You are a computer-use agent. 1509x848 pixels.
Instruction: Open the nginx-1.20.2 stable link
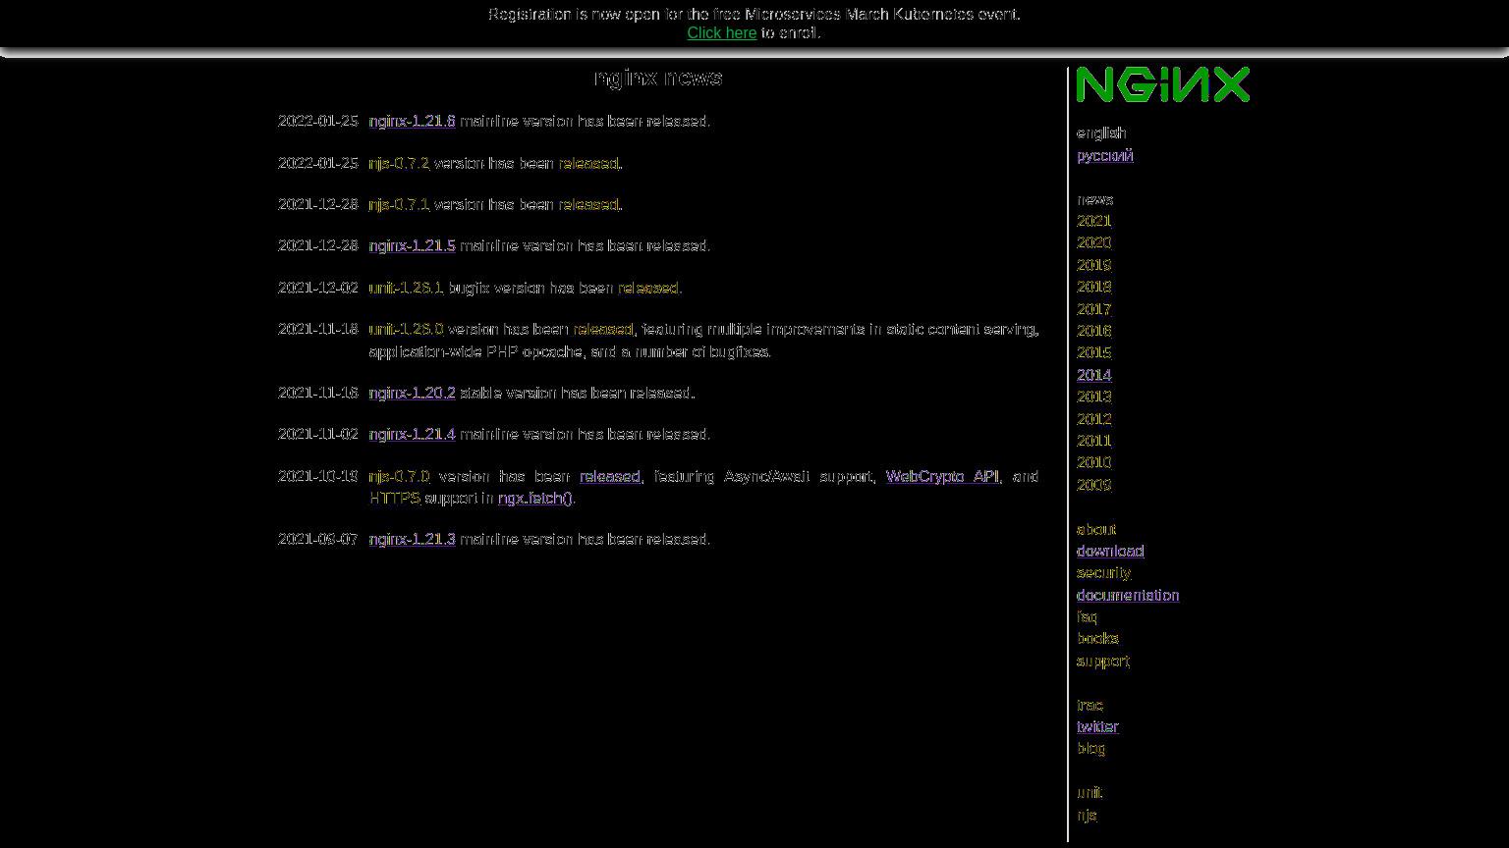(412, 394)
